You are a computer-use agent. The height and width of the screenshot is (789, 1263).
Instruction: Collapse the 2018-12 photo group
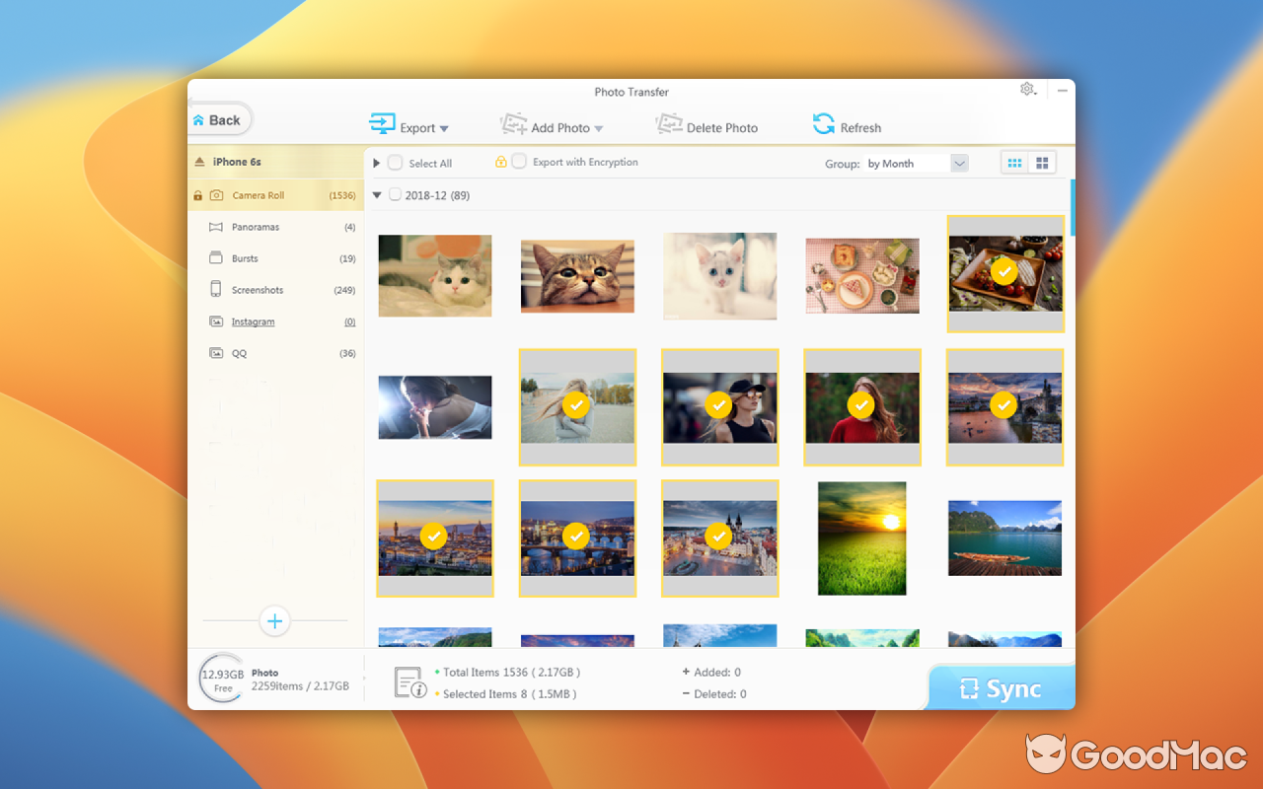pos(377,195)
